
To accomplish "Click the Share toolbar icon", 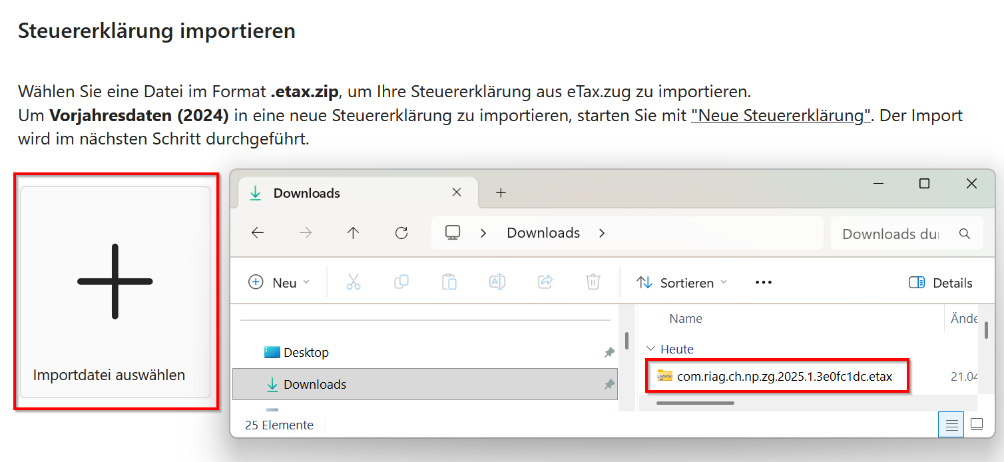I will [x=545, y=282].
